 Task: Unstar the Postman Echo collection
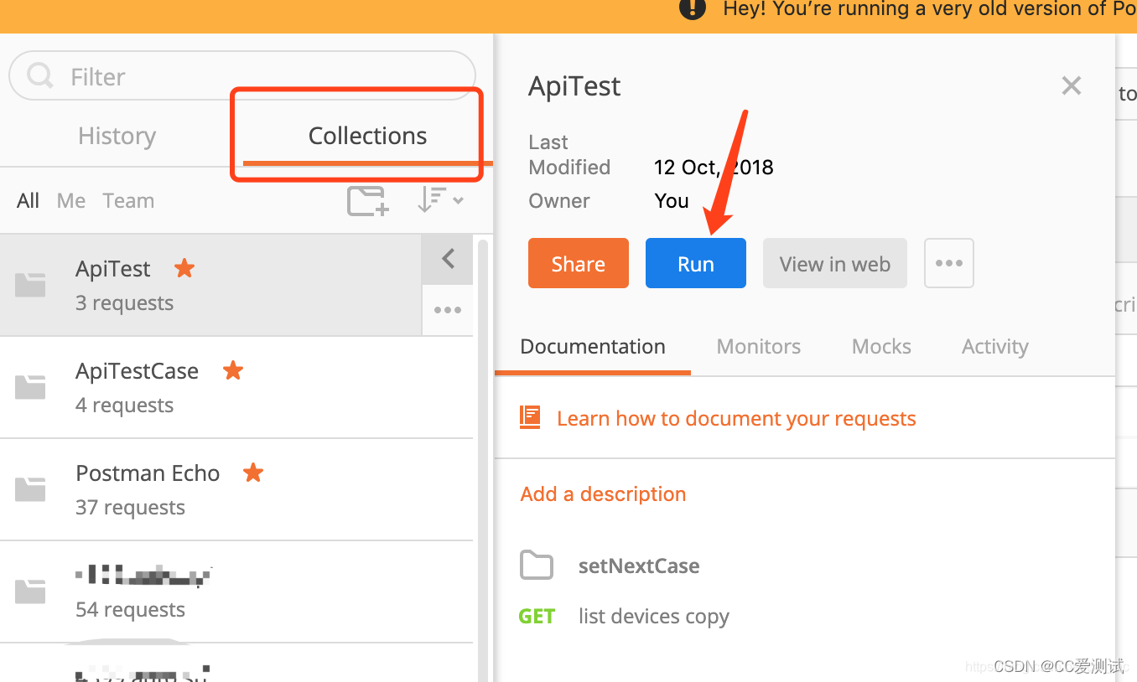point(253,473)
